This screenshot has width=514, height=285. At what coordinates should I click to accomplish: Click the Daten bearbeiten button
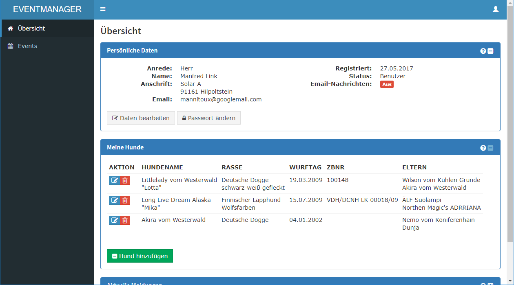click(141, 118)
